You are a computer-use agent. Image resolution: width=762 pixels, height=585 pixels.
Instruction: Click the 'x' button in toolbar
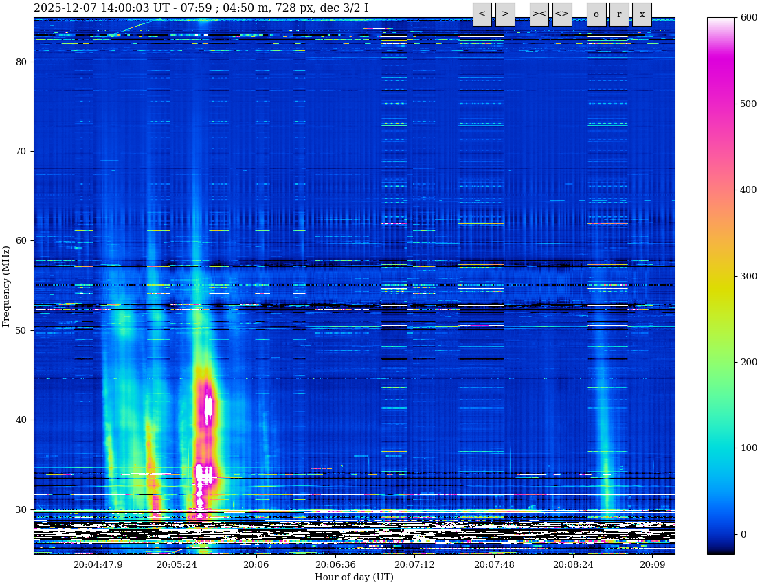point(642,14)
